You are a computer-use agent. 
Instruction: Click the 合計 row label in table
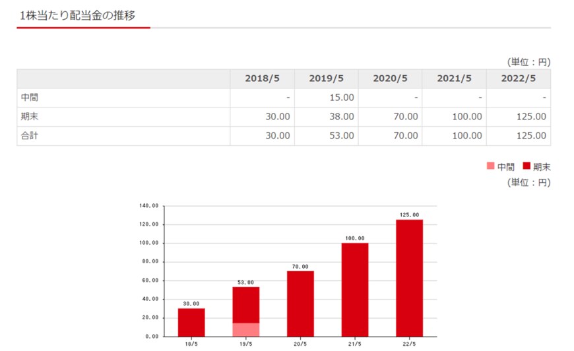tap(30, 136)
